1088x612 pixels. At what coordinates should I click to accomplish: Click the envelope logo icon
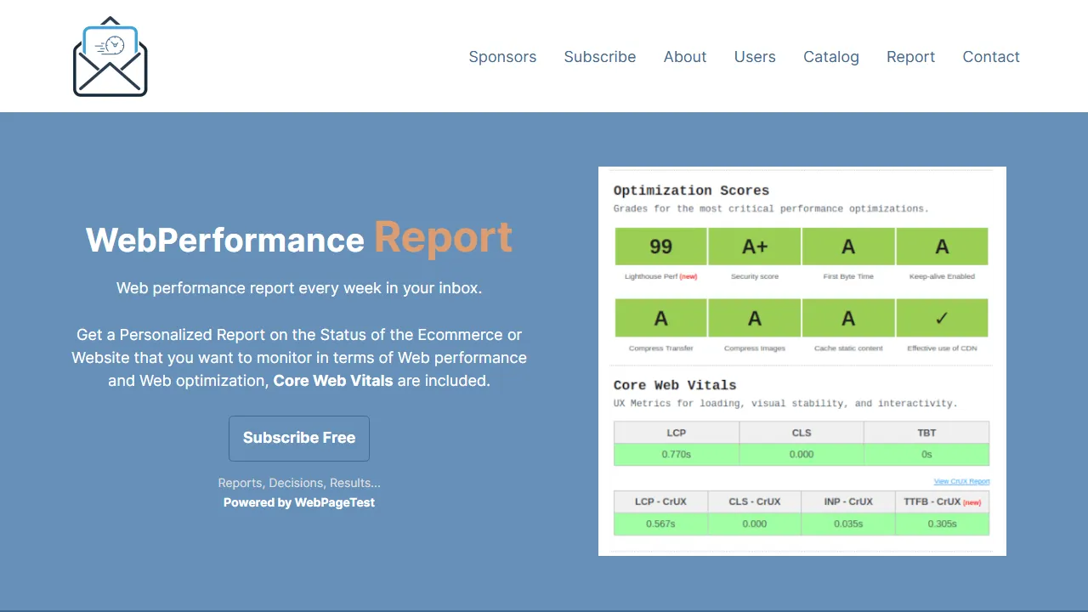110,56
